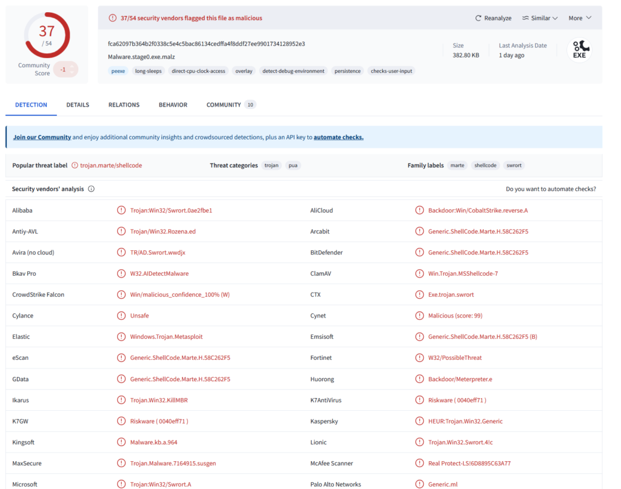The image size is (621, 489).
Task: Click the Reanalyze refresh icon
Action: (478, 18)
